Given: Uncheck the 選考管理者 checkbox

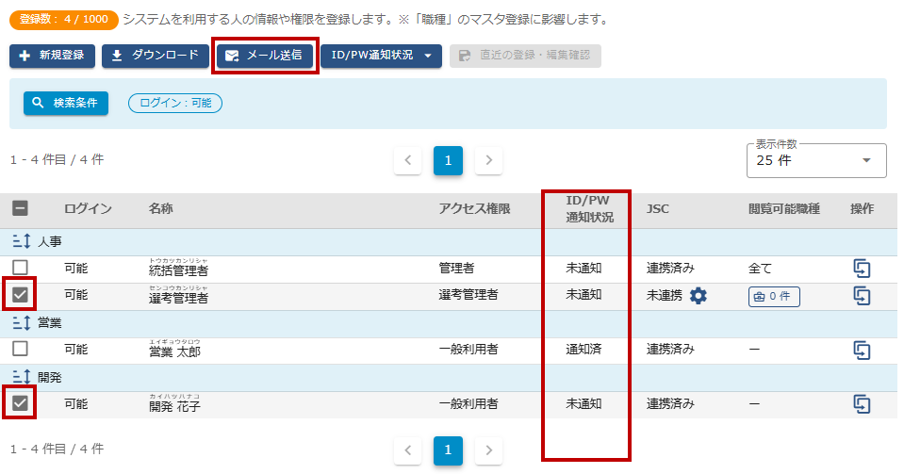Looking at the screenshot, I should [x=20, y=296].
